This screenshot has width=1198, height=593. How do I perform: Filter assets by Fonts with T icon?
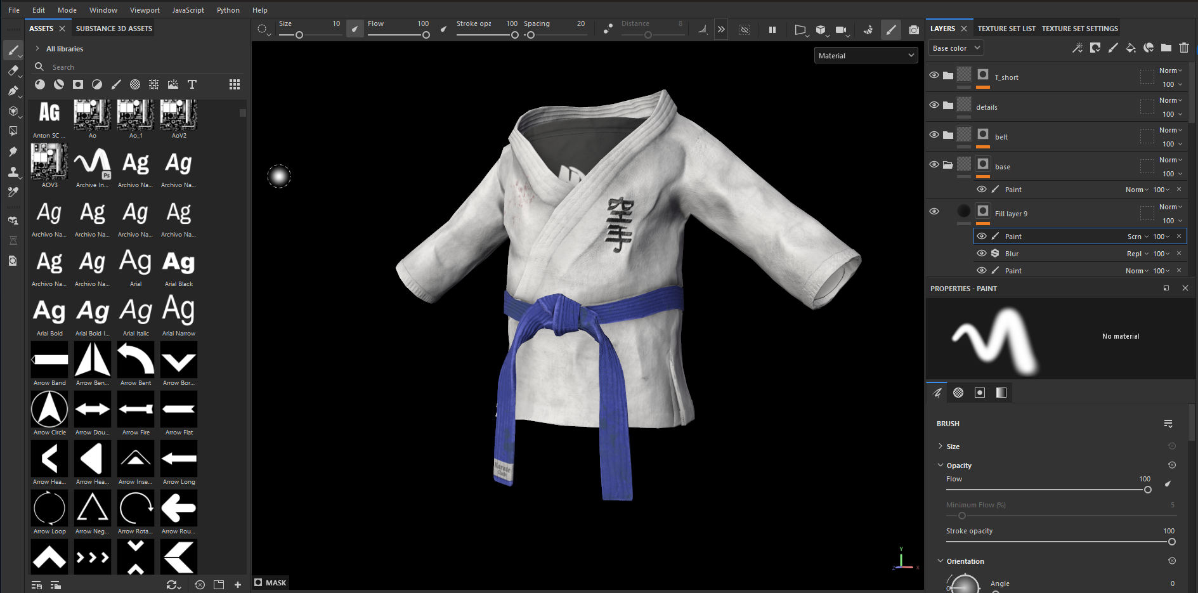[192, 84]
